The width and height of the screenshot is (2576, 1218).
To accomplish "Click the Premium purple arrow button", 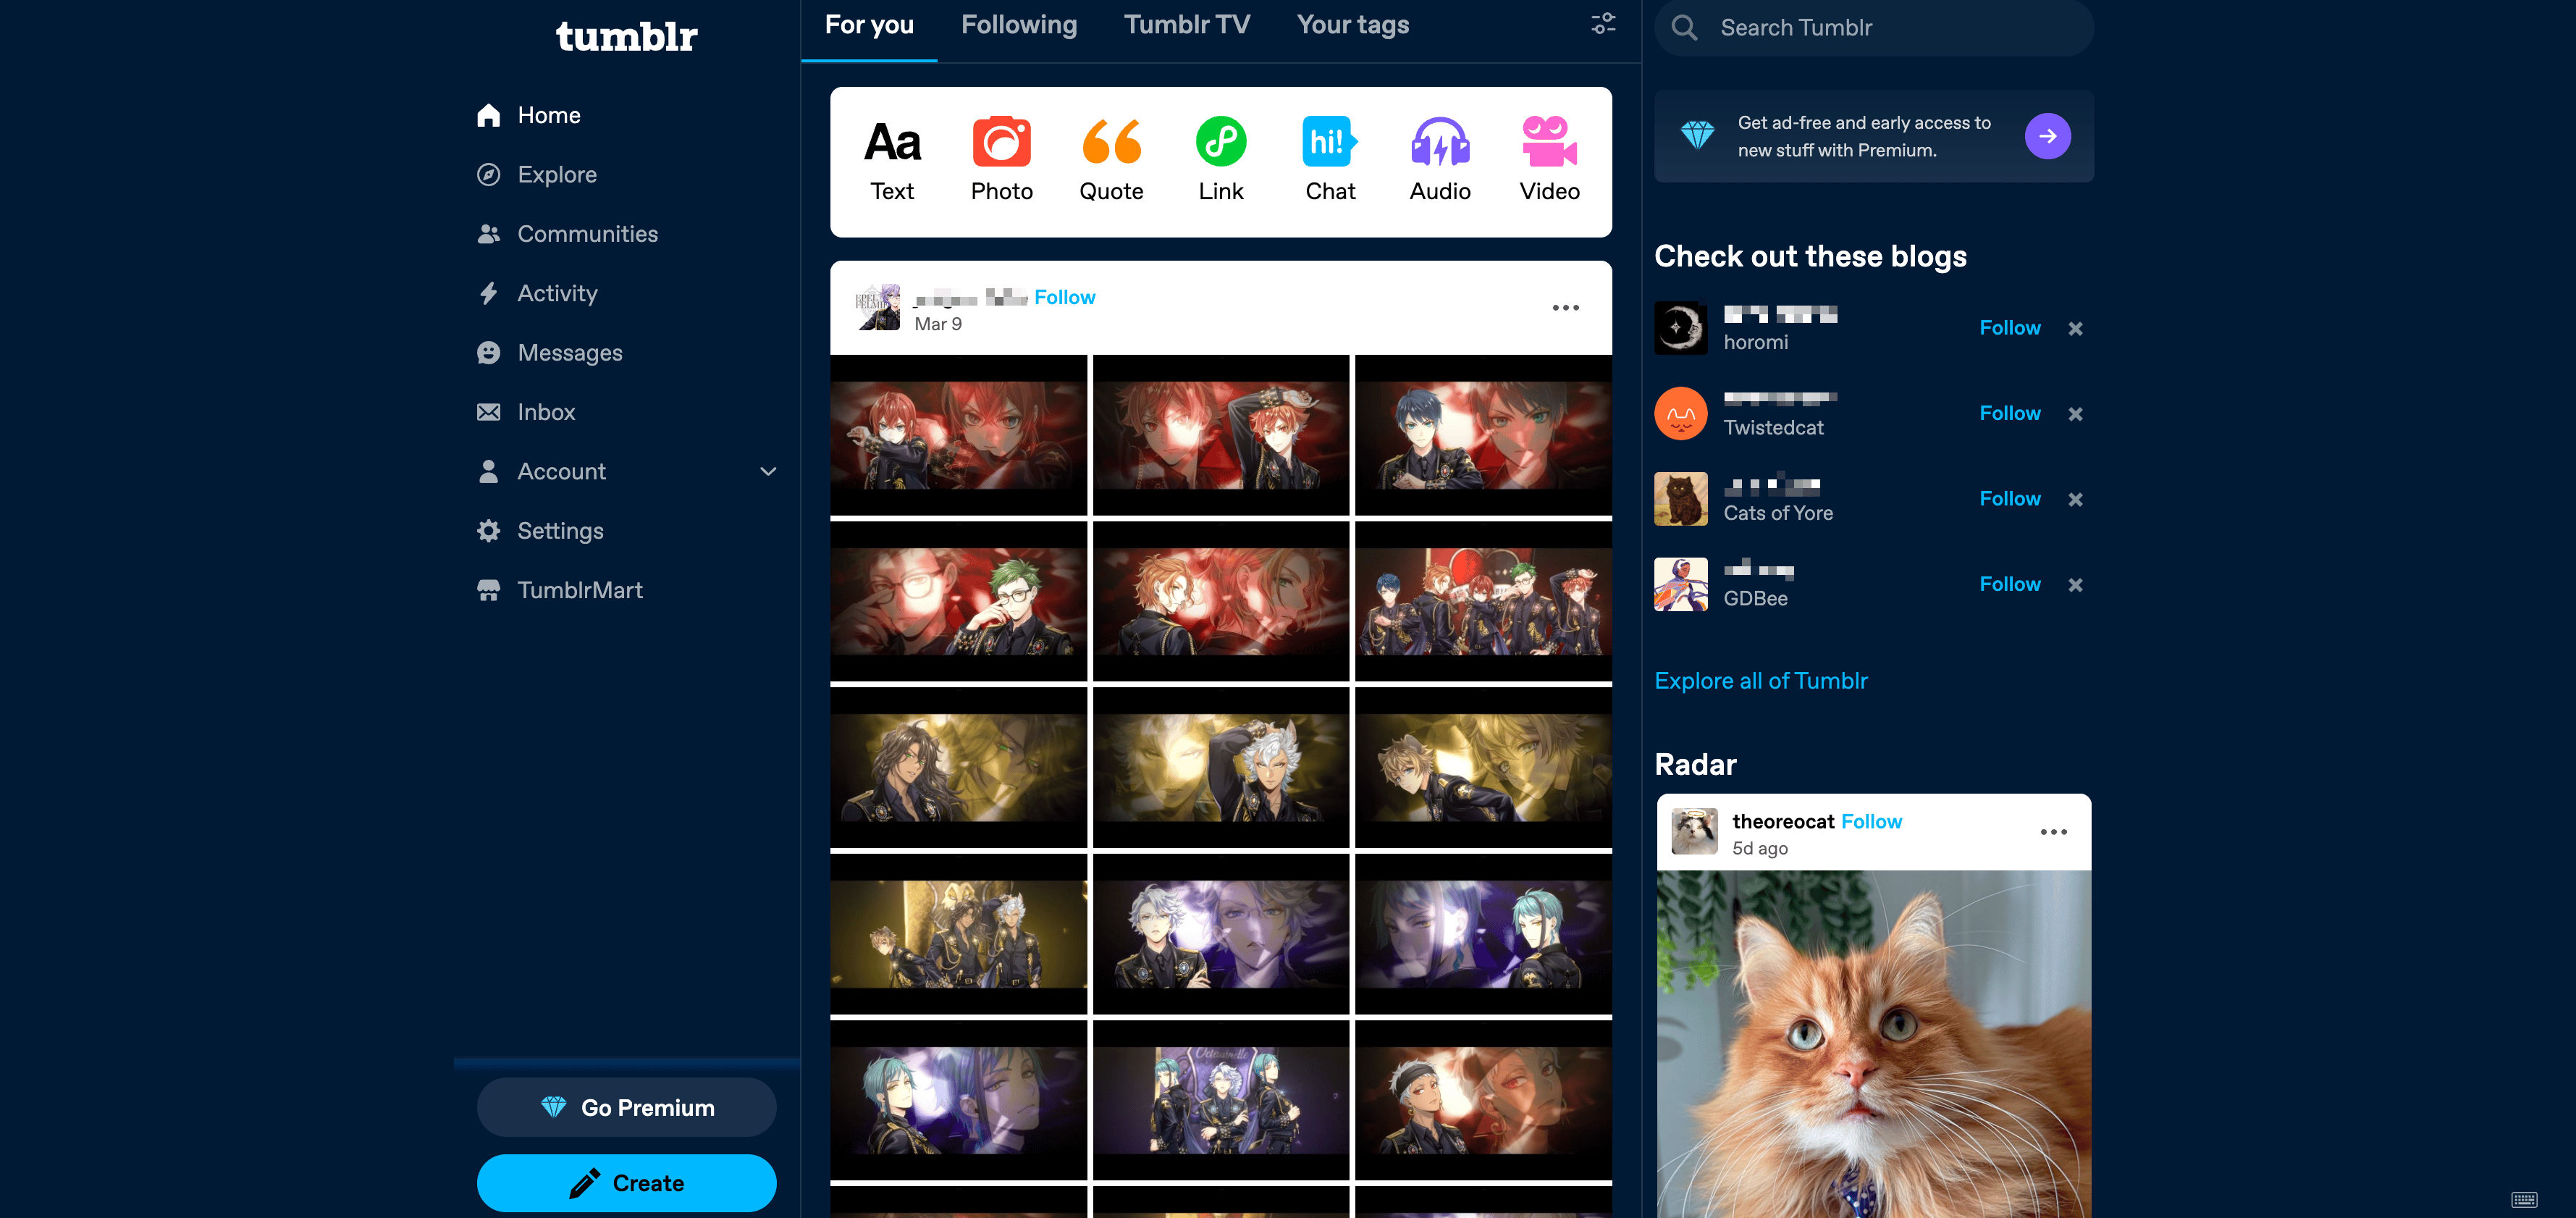I will point(2047,136).
